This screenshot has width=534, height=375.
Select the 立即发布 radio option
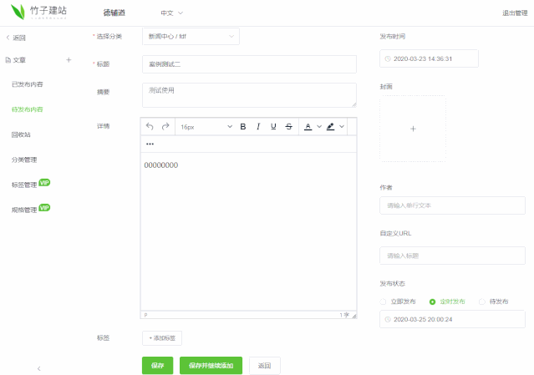pyautogui.click(x=383, y=302)
